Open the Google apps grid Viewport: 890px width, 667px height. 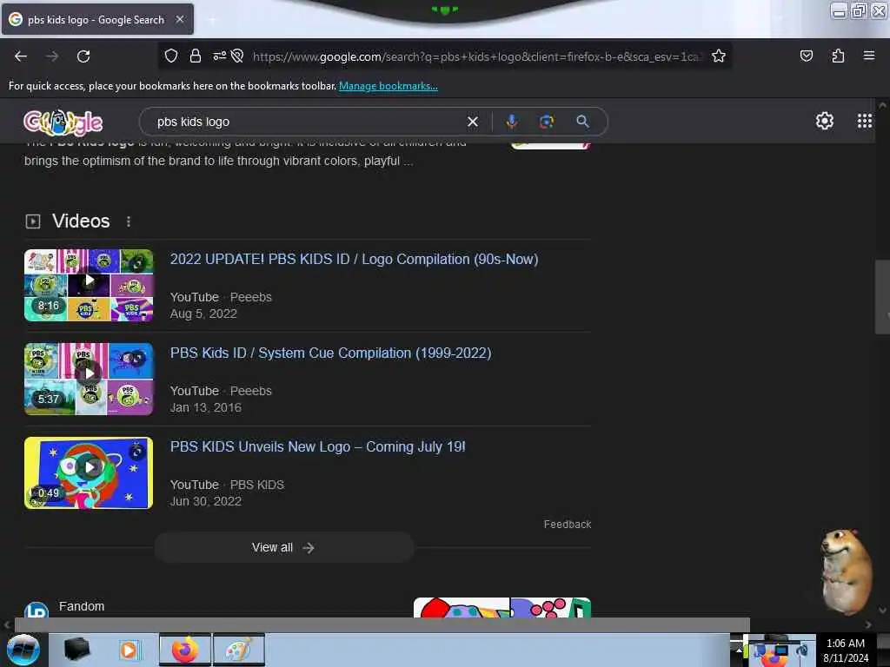coord(864,121)
